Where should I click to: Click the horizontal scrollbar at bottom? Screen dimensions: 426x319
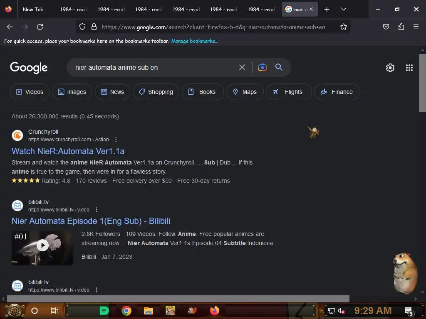(178, 299)
